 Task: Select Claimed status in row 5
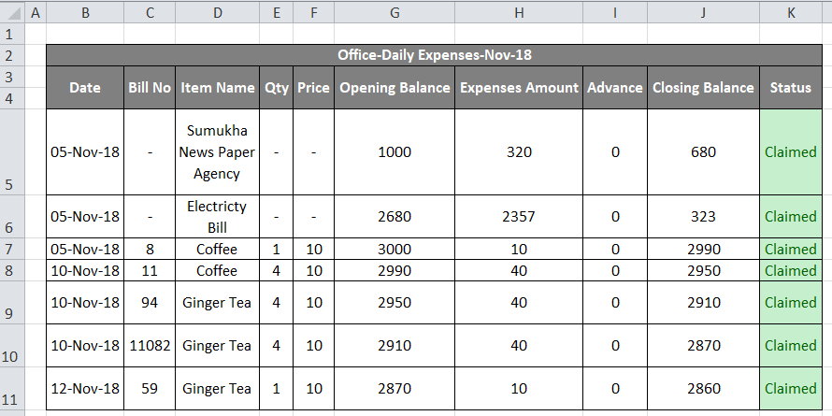point(791,151)
